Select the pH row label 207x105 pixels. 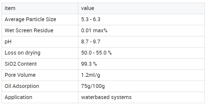tap(8, 42)
